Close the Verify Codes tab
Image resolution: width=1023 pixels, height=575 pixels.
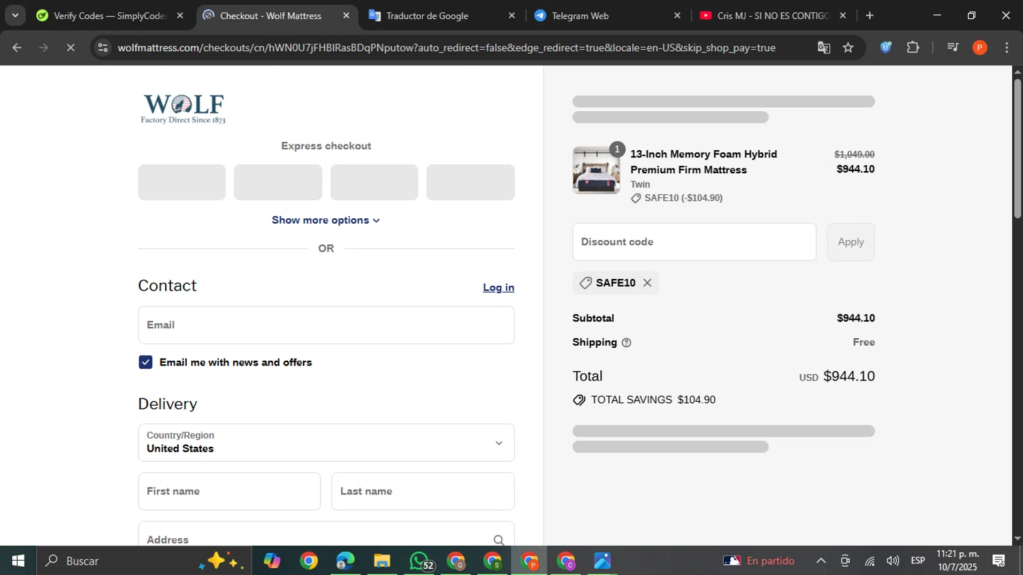[180, 15]
